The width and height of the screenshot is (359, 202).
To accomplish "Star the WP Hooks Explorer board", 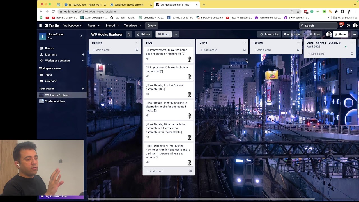I will coord(129,34).
